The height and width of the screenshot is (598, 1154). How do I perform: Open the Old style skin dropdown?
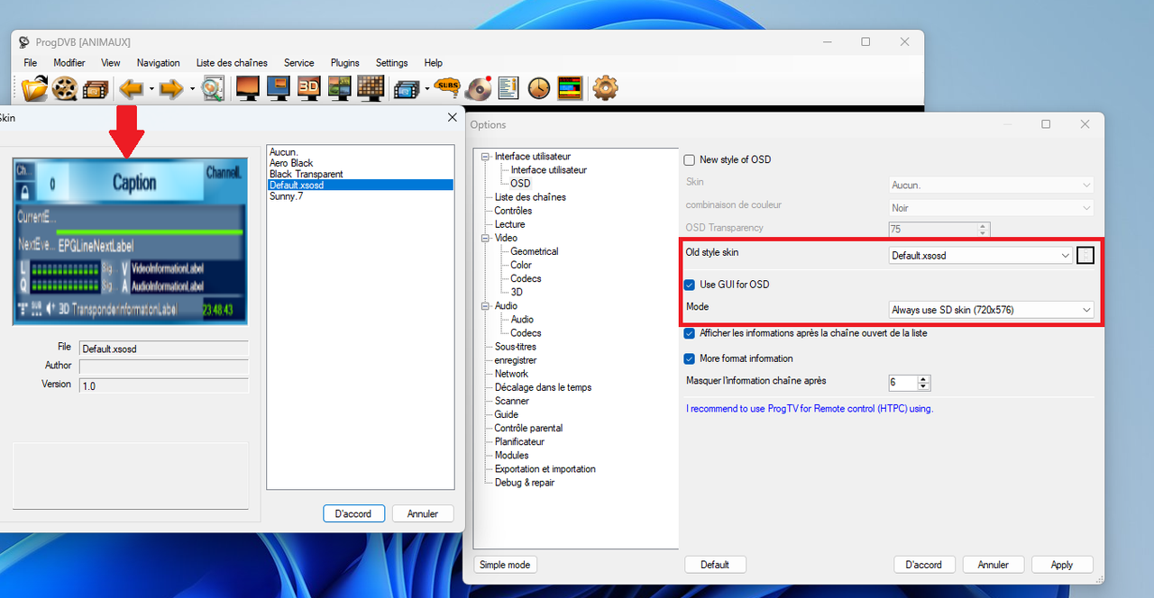(x=981, y=256)
